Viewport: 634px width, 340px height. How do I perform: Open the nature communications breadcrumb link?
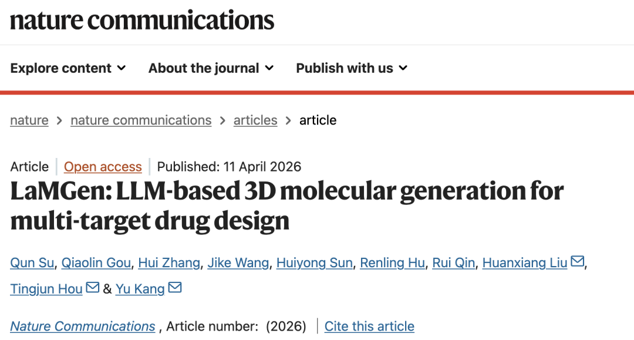[141, 120]
